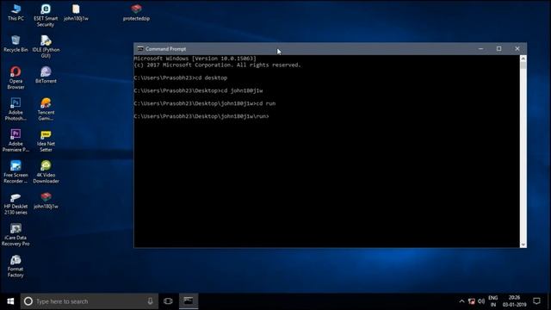The image size is (551, 310).
Task: Select the Adobe Photoshop shortcut
Action: click(x=15, y=109)
